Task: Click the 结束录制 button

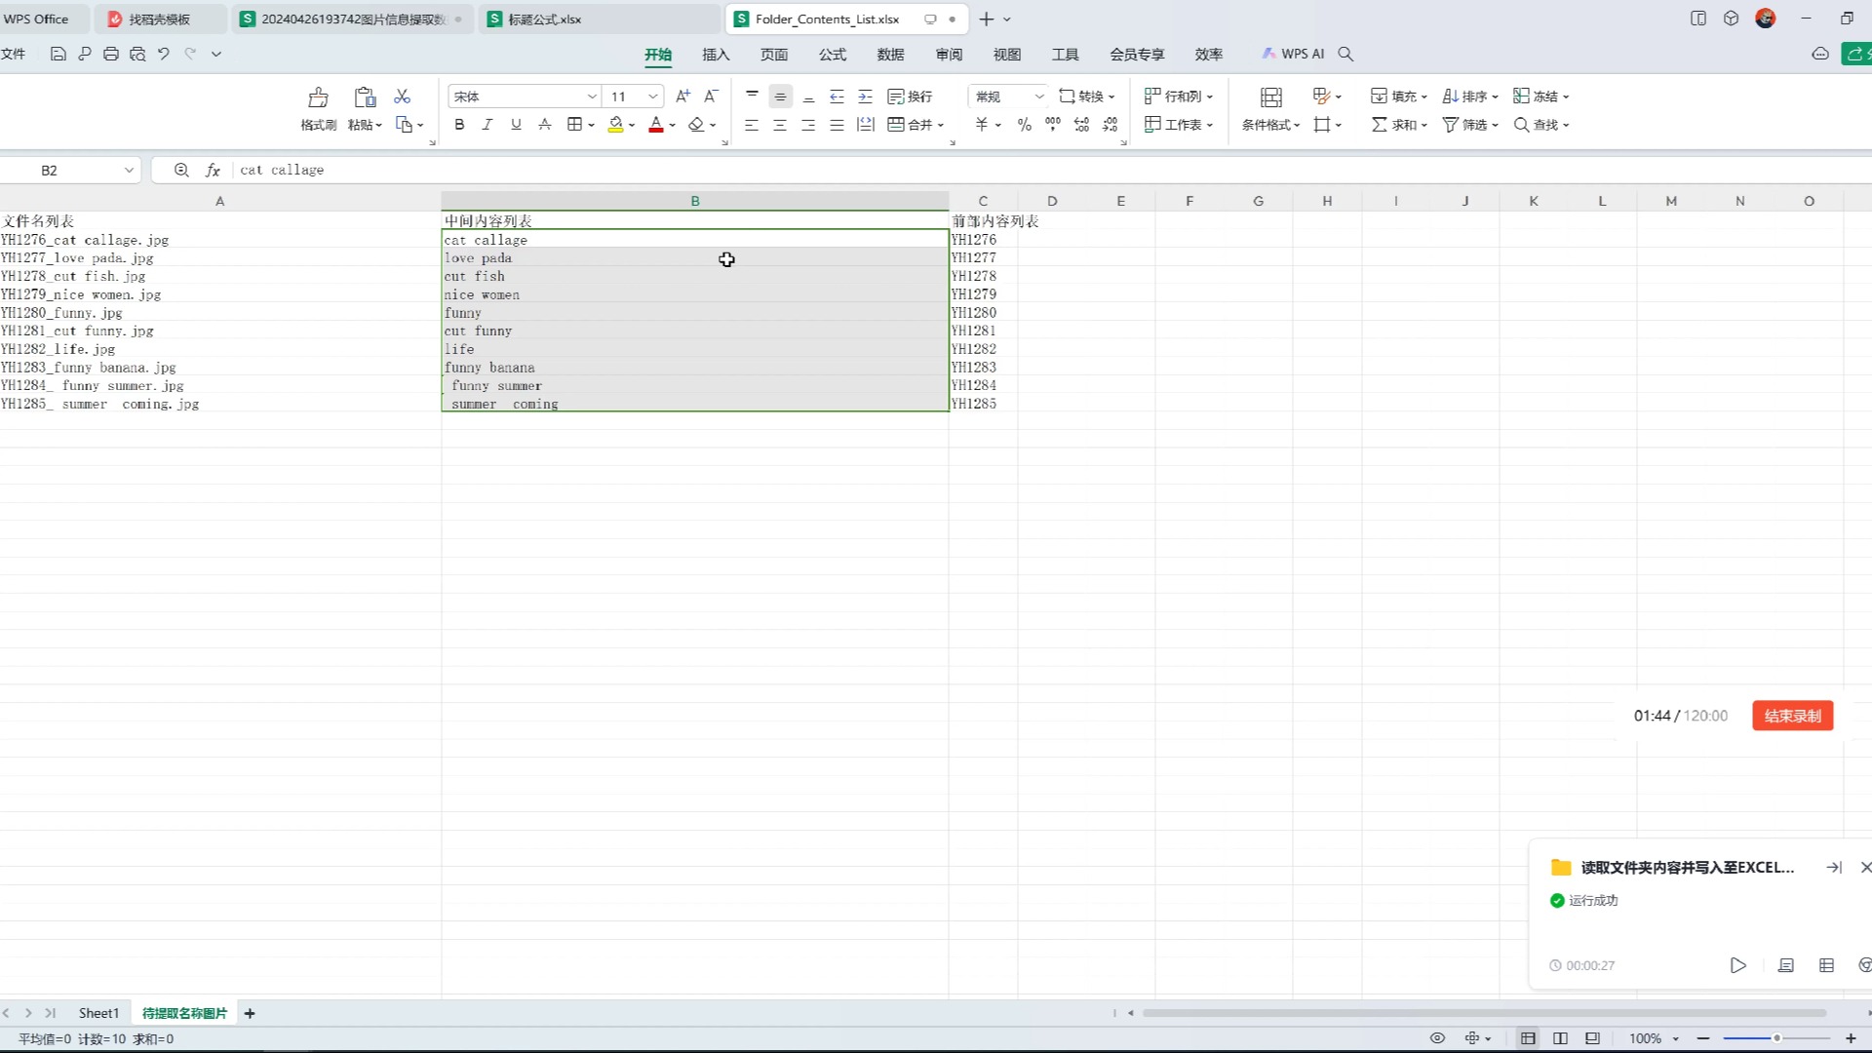Action: pos(1792,716)
